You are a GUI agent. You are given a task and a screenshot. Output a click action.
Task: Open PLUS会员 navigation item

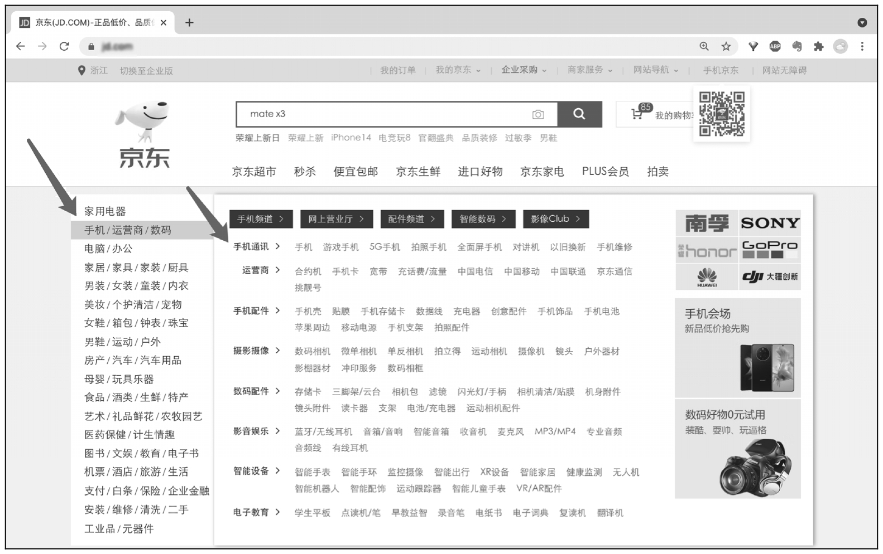(x=606, y=172)
